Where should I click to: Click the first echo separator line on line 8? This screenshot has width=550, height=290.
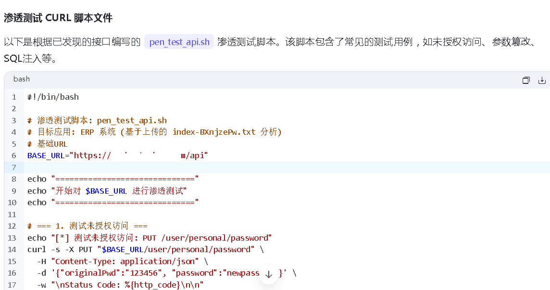click(x=113, y=179)
